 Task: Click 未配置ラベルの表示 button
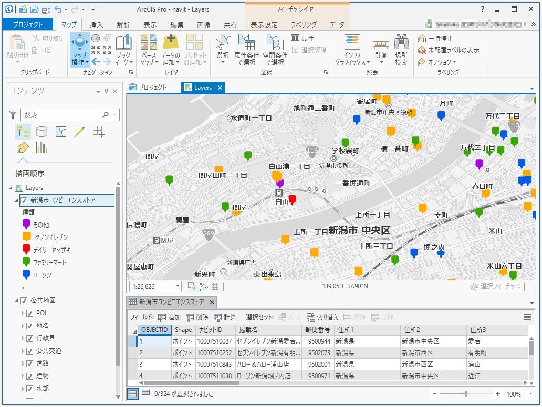[x=449, y=50]
